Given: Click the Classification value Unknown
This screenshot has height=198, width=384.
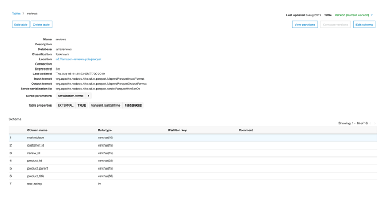Looking at the screenshot, I should (x=62, y=54).
